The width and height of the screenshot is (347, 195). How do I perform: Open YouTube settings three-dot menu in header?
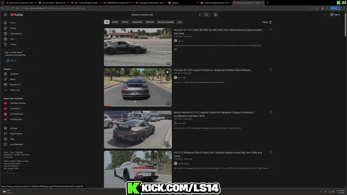[x=325, y=15]
